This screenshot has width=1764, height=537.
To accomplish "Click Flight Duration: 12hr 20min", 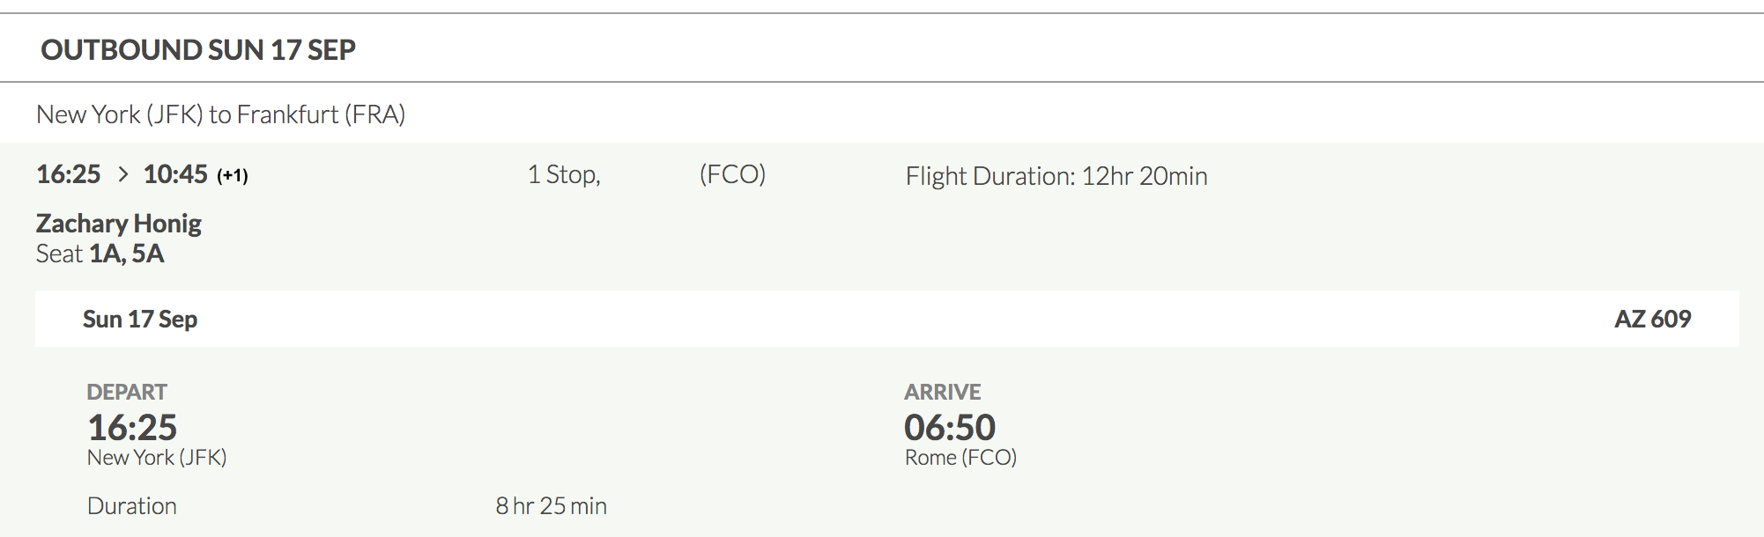I will point(1056,176).
